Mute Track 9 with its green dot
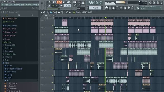 click(53, 82)
